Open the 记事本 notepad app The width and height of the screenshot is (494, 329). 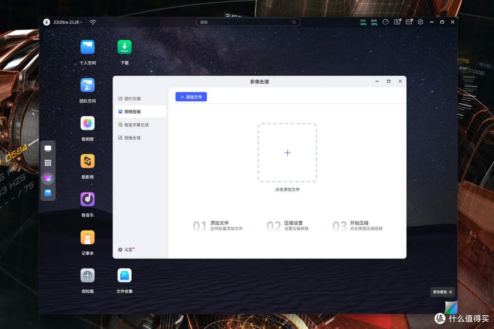click(x=87, y=238)
